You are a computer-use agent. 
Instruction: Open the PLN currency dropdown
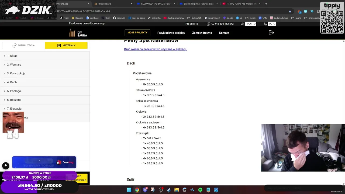250,24
